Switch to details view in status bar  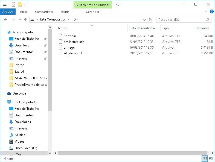205,158
